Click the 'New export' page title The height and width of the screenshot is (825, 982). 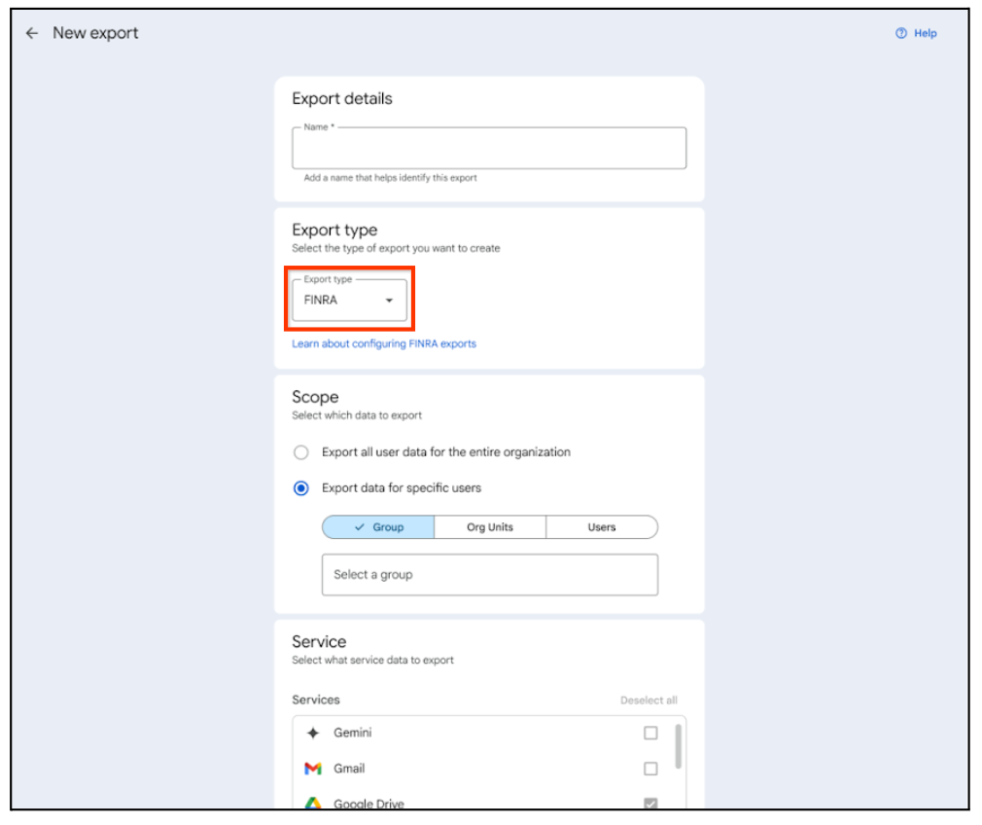[95, 33]
